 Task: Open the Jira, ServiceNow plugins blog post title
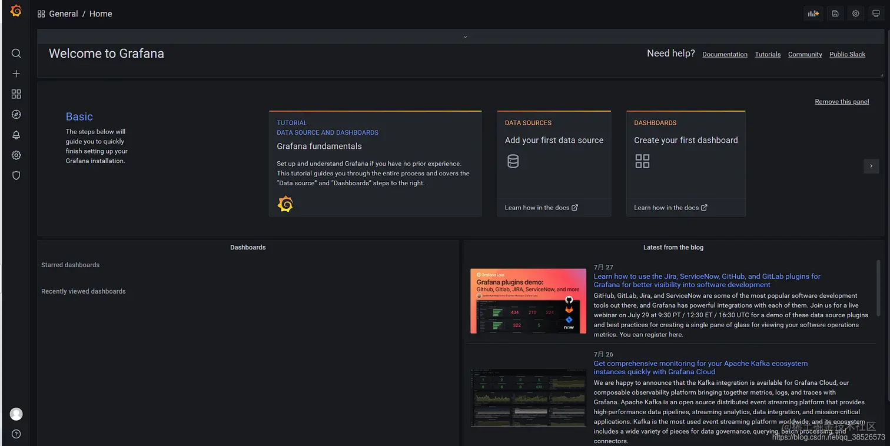(x=707, y=281)
